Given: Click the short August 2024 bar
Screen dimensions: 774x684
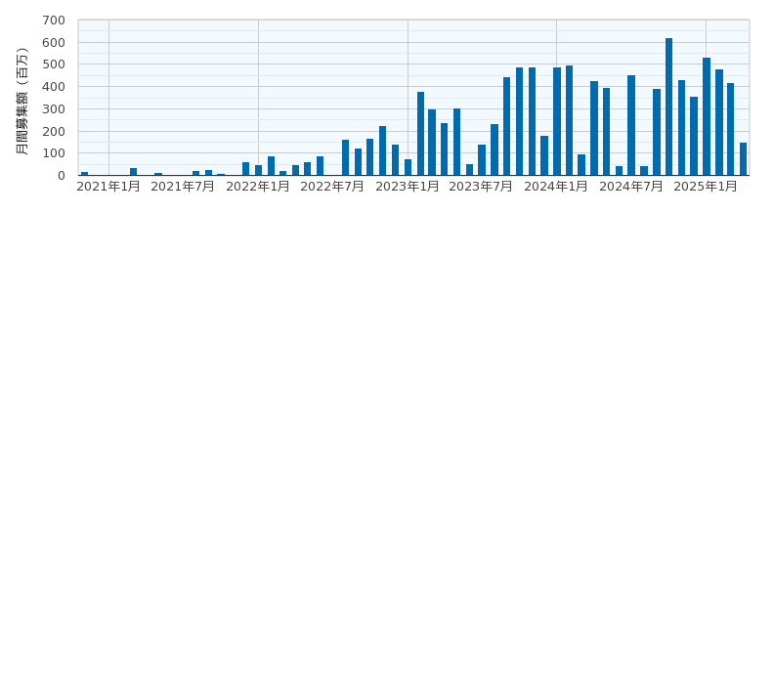Looking at the screenshot, I should tap(644, 171).
